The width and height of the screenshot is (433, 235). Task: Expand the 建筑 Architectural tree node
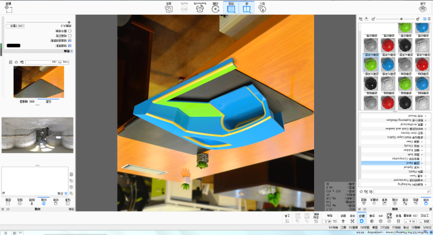pyautogui.click(x=425, y=125)
